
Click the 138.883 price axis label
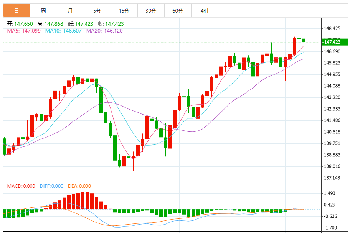pyautogui.click(x=332, y=155)
